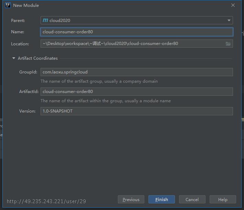Click the Version field 1.0-SNAPSHOT
The width and height of the screenshot is (244, 210).
pos(137,111)
